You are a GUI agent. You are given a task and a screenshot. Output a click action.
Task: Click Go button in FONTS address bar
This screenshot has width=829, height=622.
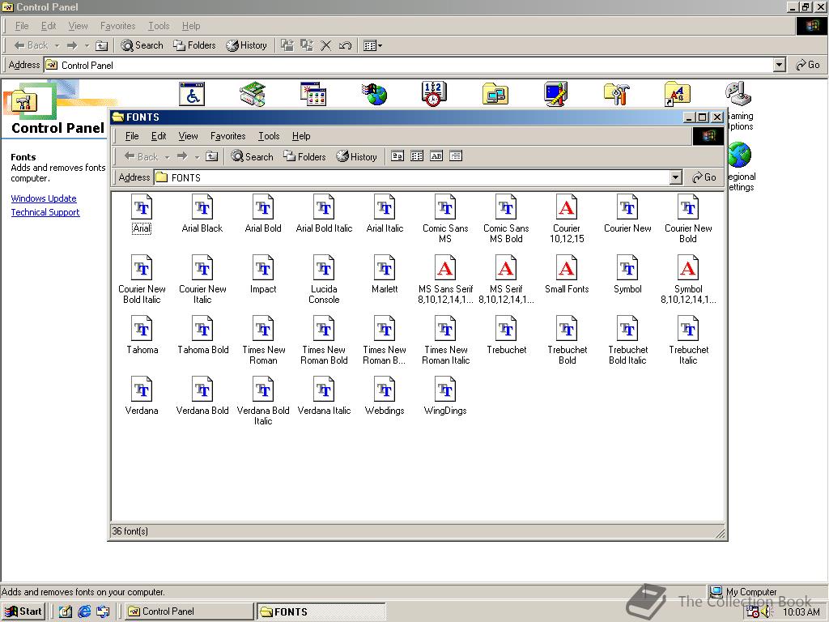(x=704, y=177)
